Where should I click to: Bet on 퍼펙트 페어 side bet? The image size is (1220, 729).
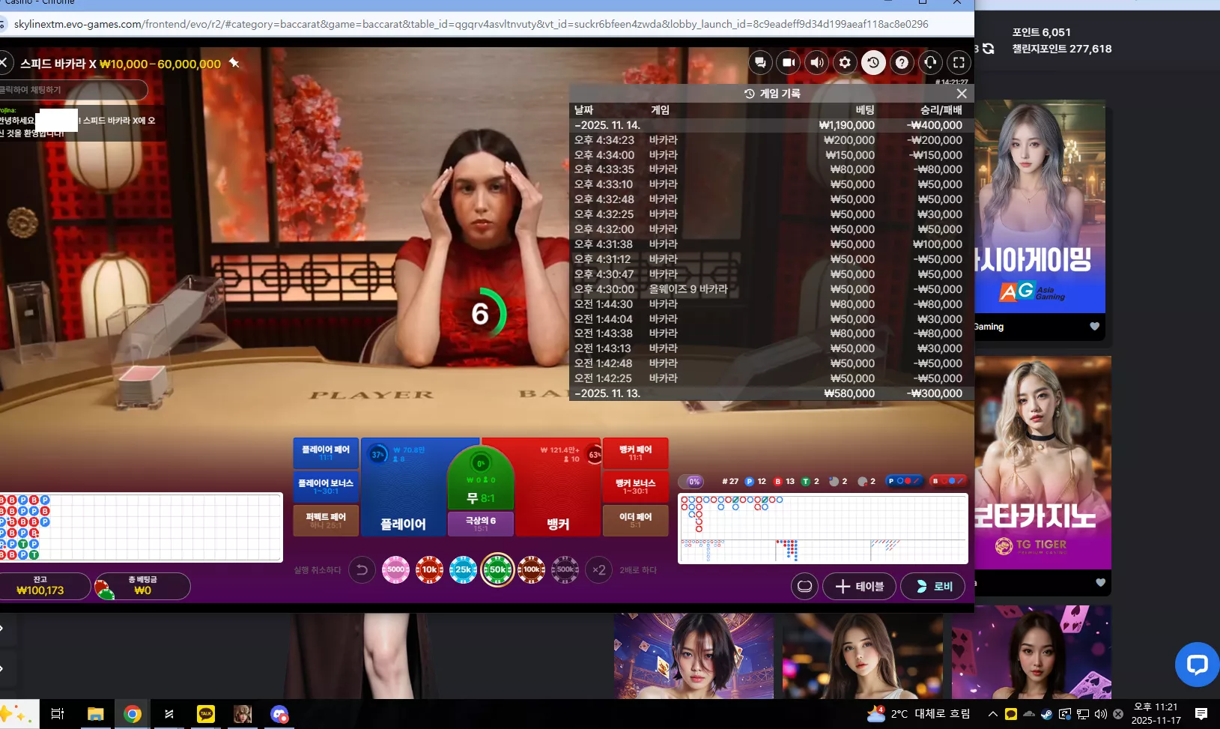tap(326, 521)
